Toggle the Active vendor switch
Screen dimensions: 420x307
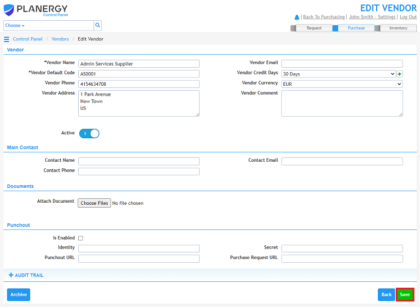coord(89,133)
